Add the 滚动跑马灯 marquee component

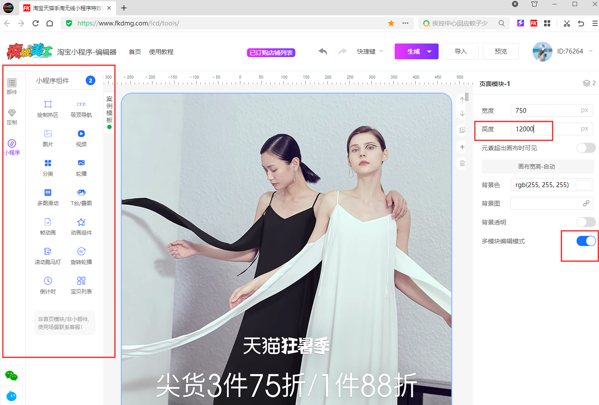click(48, 256)
